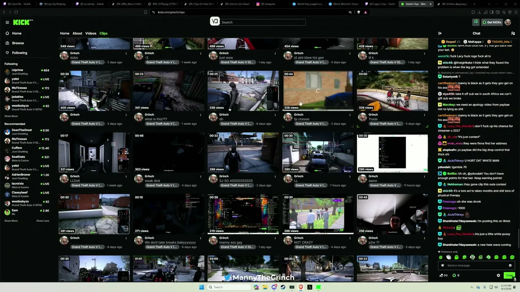The height and width of the screenshot is (292, 520).
Task: Open options menu for the "LLDell" clip
Action: [126, 176]
